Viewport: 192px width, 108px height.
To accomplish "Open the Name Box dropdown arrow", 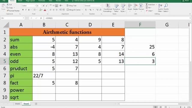I will click(x=23, y=18).
